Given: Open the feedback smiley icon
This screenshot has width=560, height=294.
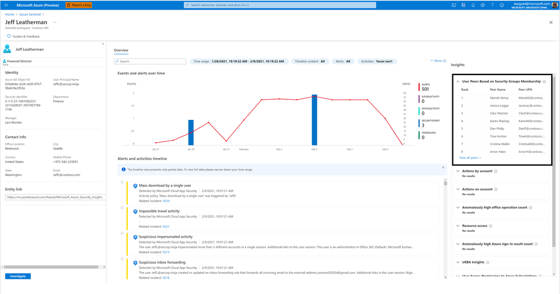Looking at the screenshot, I should 502,5.
